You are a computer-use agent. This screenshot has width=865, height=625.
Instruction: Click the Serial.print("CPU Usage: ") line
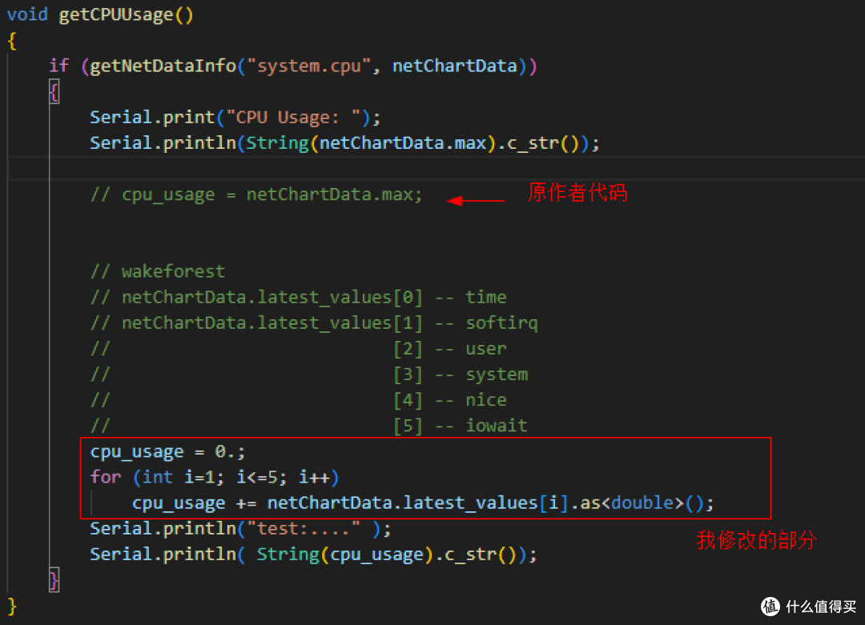235,118
